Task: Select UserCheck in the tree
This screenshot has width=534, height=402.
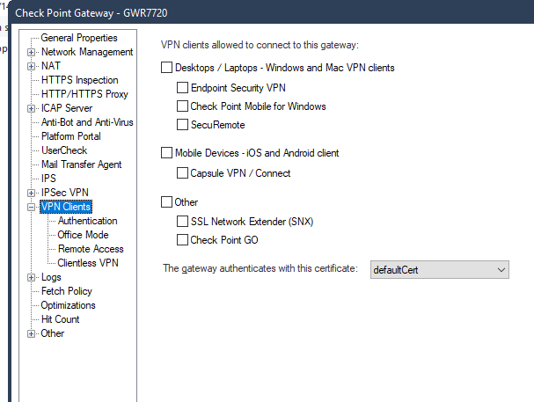Action: coord(64,150)
